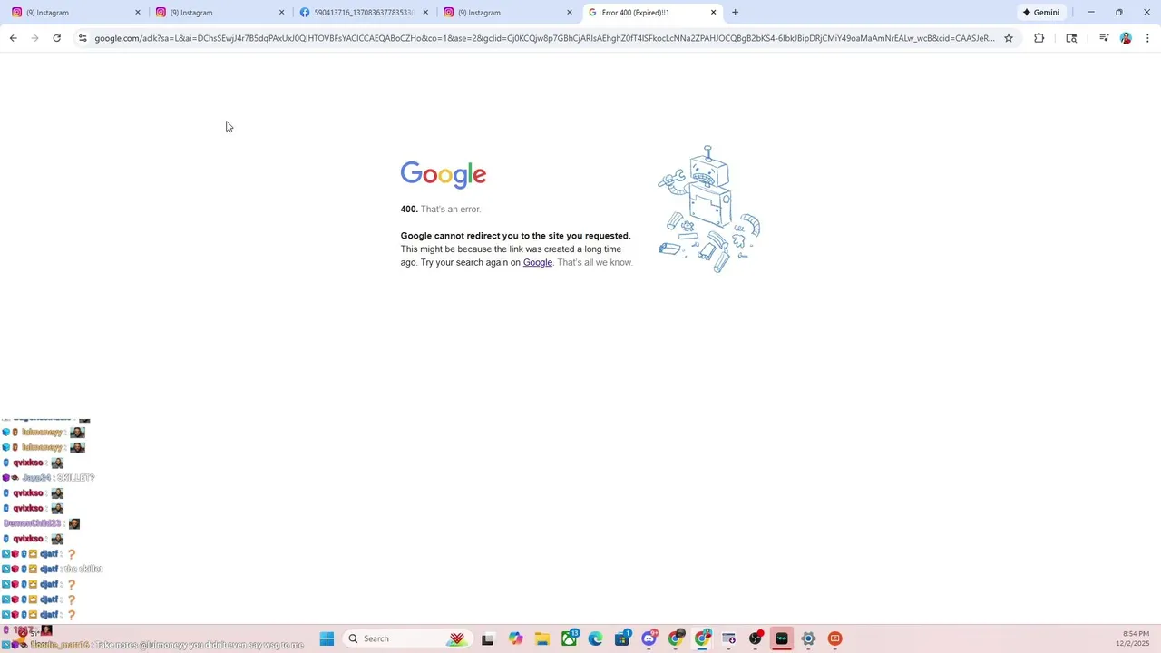Open a new tab with plus button

pos(735,13)
